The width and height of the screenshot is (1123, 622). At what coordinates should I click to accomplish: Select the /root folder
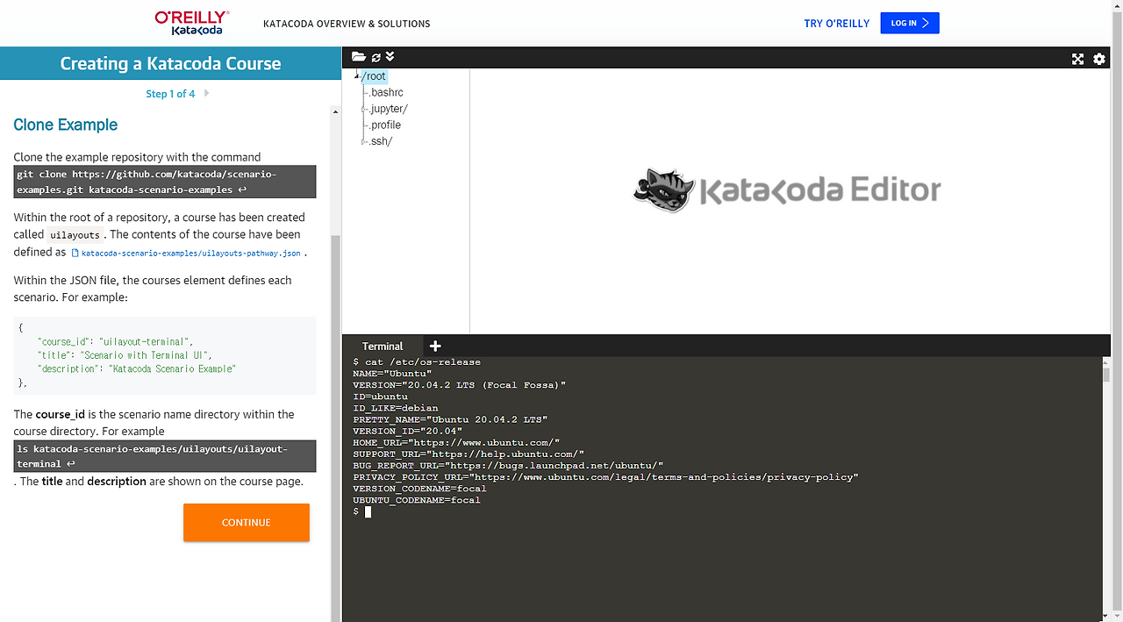pyautogui.click(x=375, y=76)
